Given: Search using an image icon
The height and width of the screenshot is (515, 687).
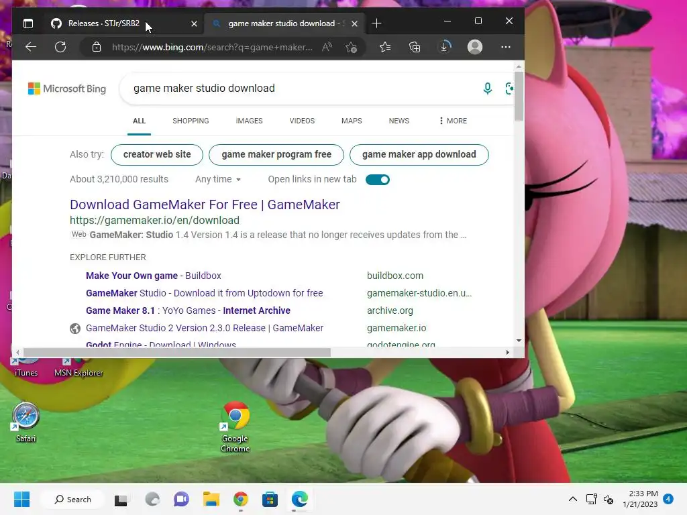Looking at the screenshot, I should click(x=509, y=89).
